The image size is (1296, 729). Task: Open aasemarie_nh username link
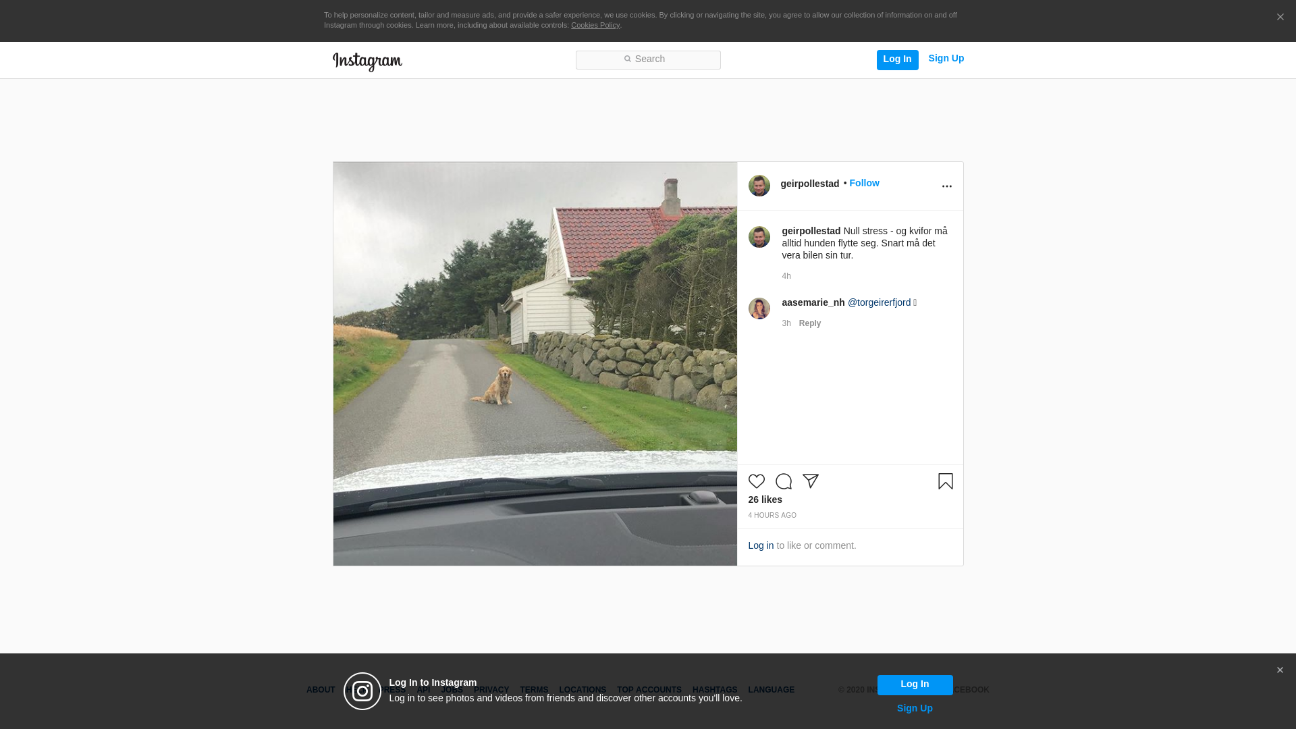pos(813,302)
